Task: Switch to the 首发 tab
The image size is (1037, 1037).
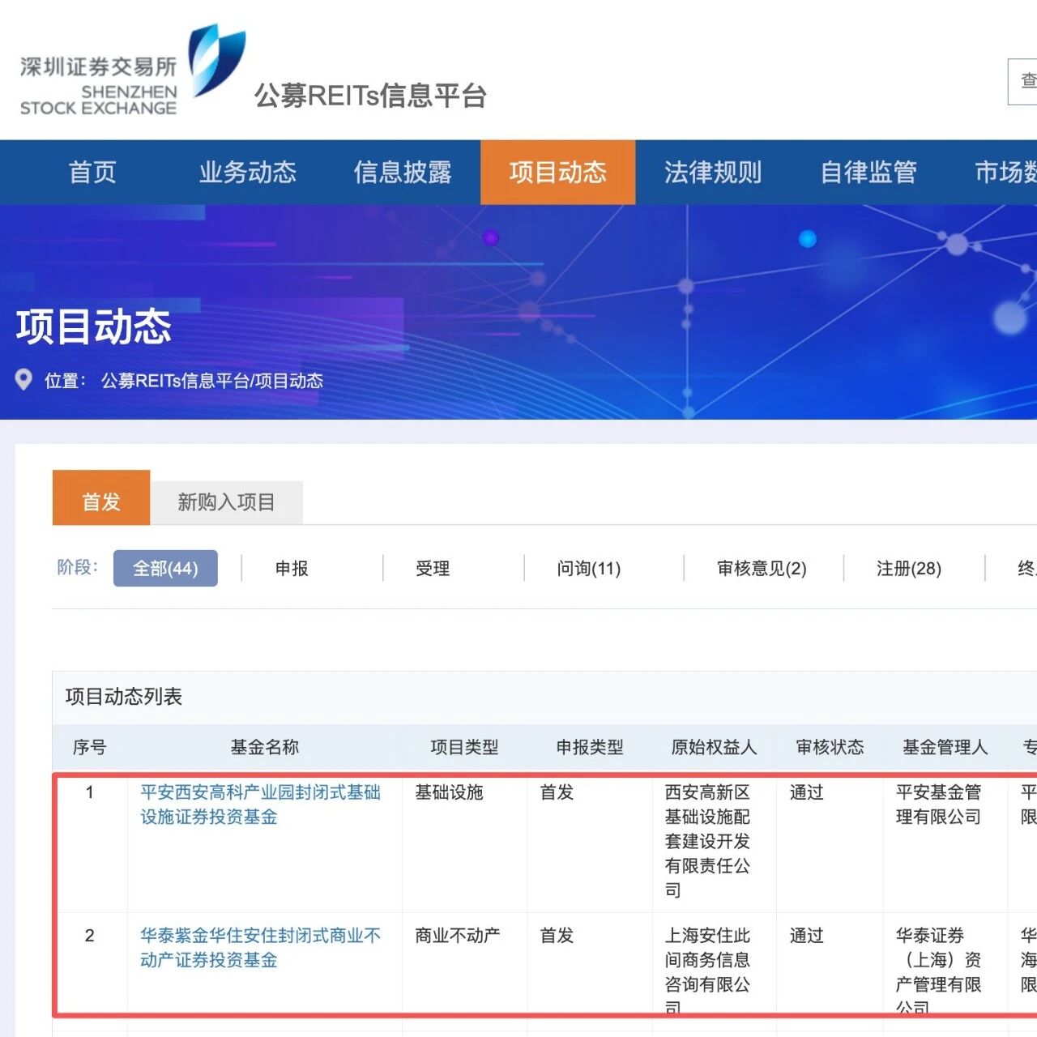Action: point(101,498)
